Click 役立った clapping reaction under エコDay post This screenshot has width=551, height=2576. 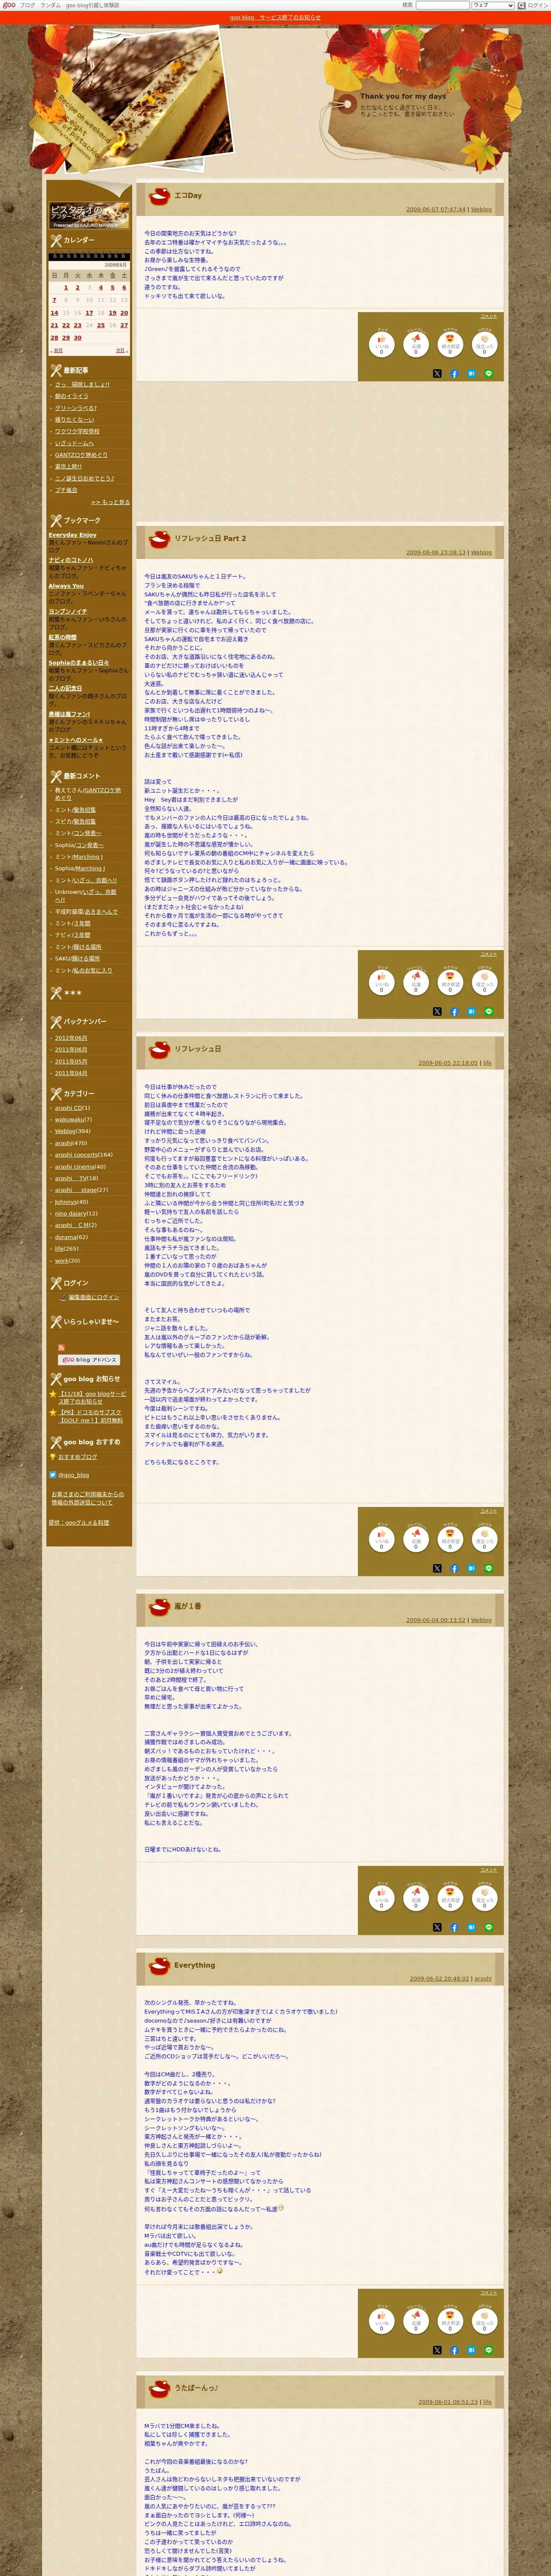[485, 344]
